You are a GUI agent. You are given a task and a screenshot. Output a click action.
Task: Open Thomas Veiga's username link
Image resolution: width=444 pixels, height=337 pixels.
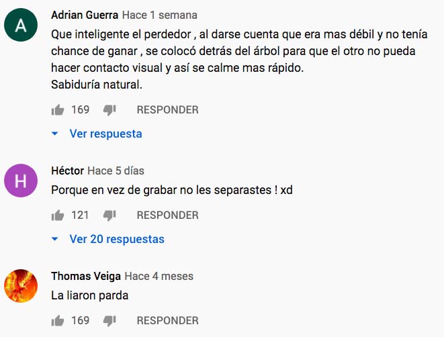(x=86, y=276)
